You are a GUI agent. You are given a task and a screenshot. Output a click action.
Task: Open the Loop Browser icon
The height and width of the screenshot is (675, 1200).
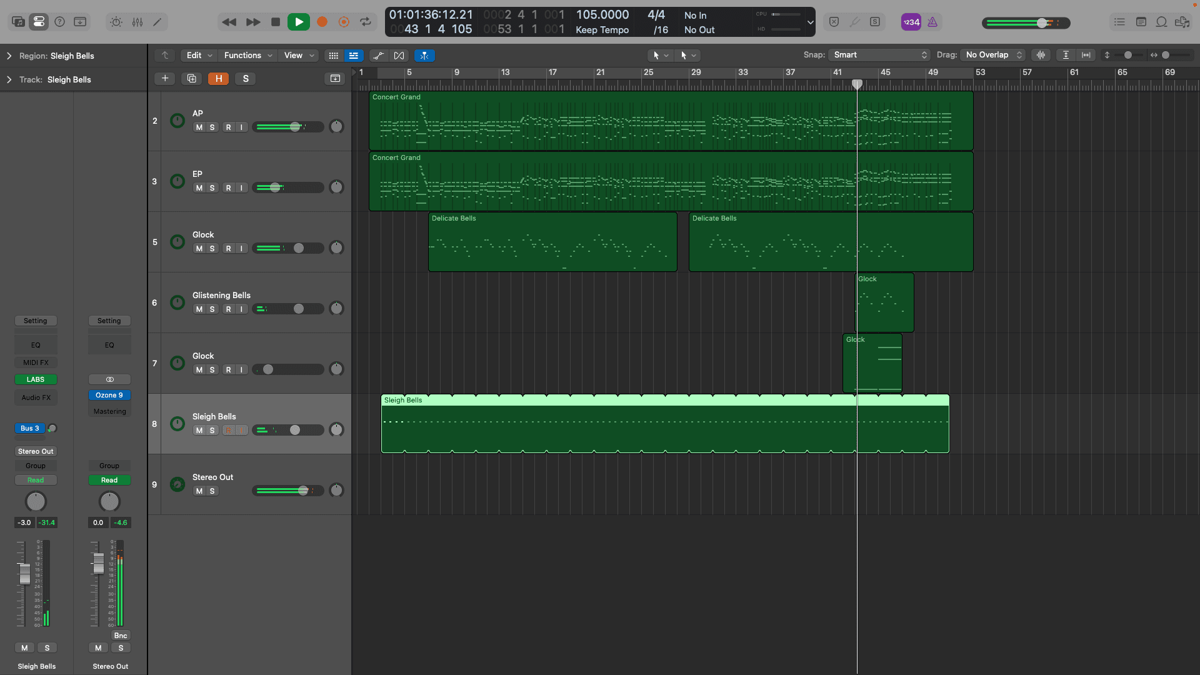[x=1161, y=22]
